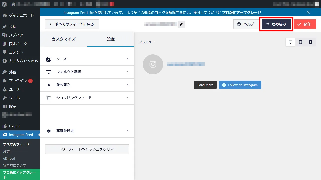This screenshot has width=321, height=180.
Task: Open the ショッピングフィード section
Action: coord(87,98)
